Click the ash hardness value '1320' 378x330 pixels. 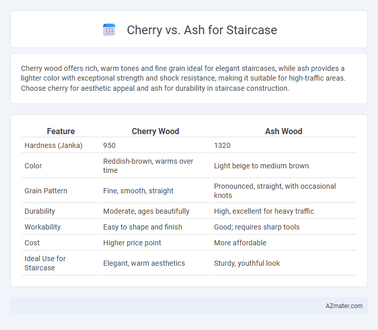(x=222, y=145)
